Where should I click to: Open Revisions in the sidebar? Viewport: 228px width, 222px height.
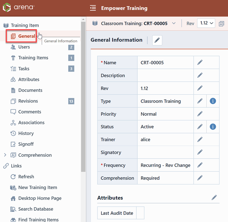[x=28, y=101]
